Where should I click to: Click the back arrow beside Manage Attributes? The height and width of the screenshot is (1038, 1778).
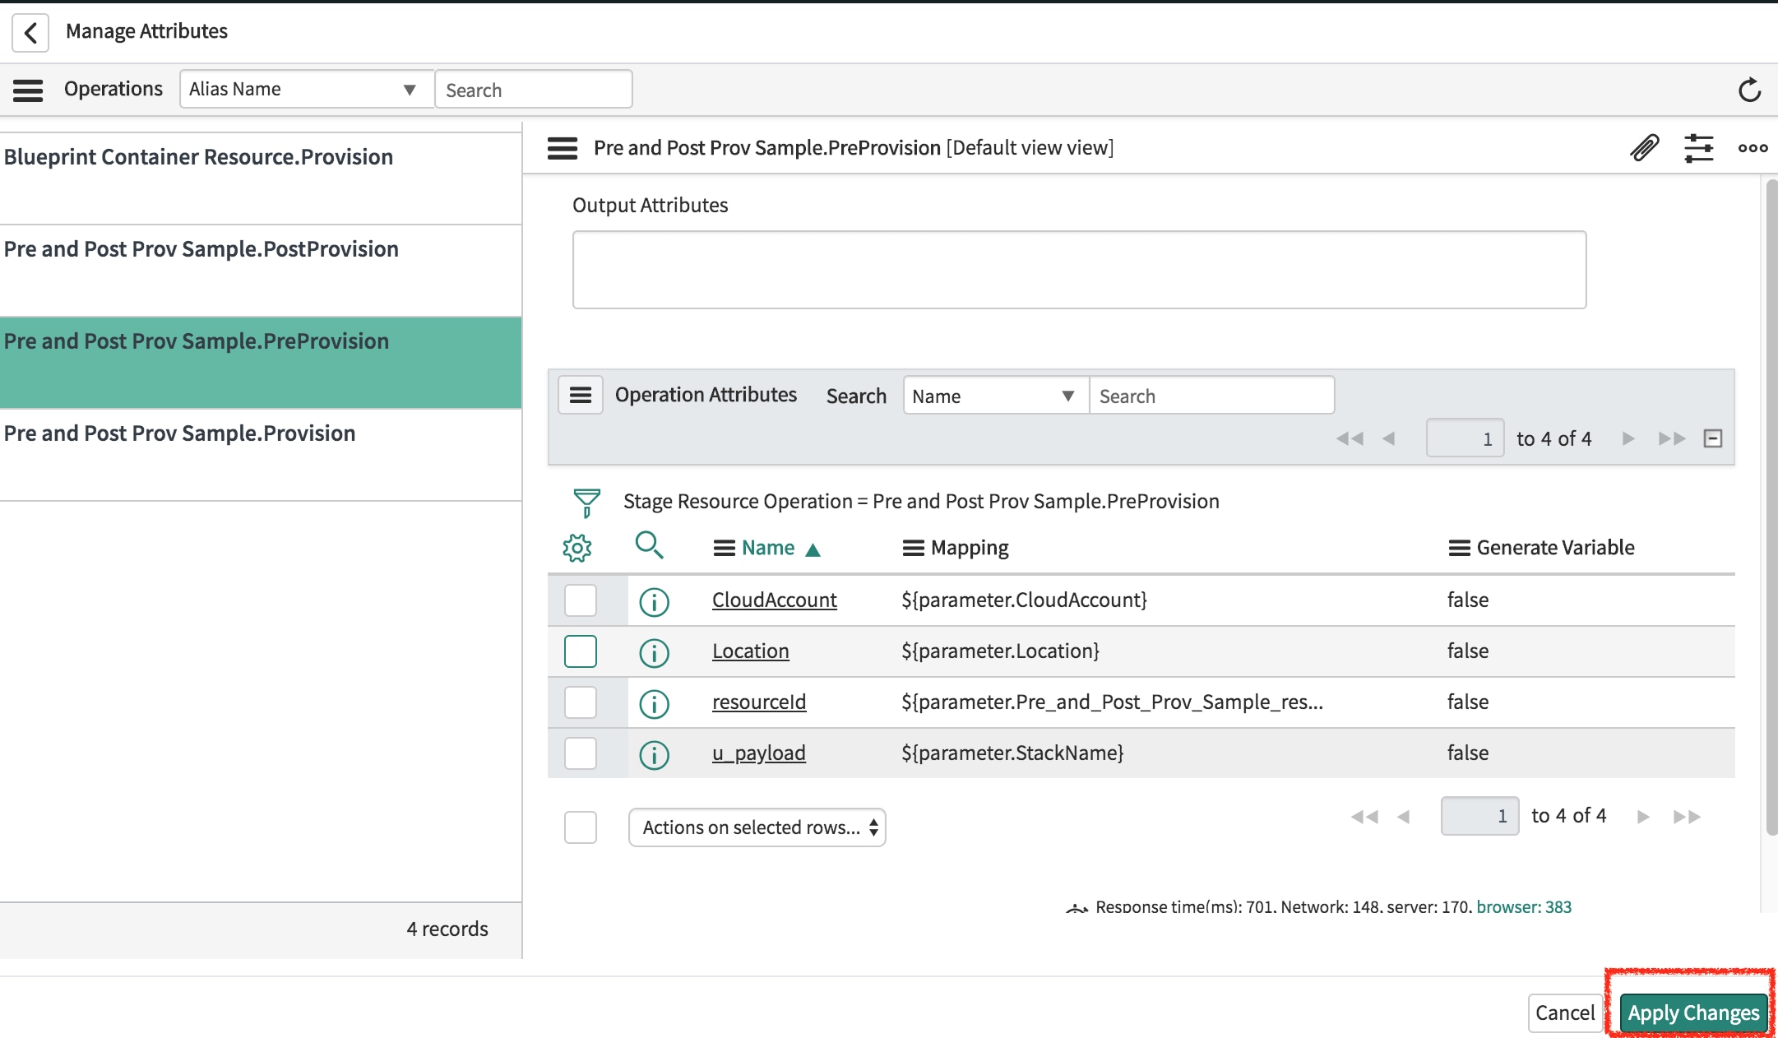point(30,32)
